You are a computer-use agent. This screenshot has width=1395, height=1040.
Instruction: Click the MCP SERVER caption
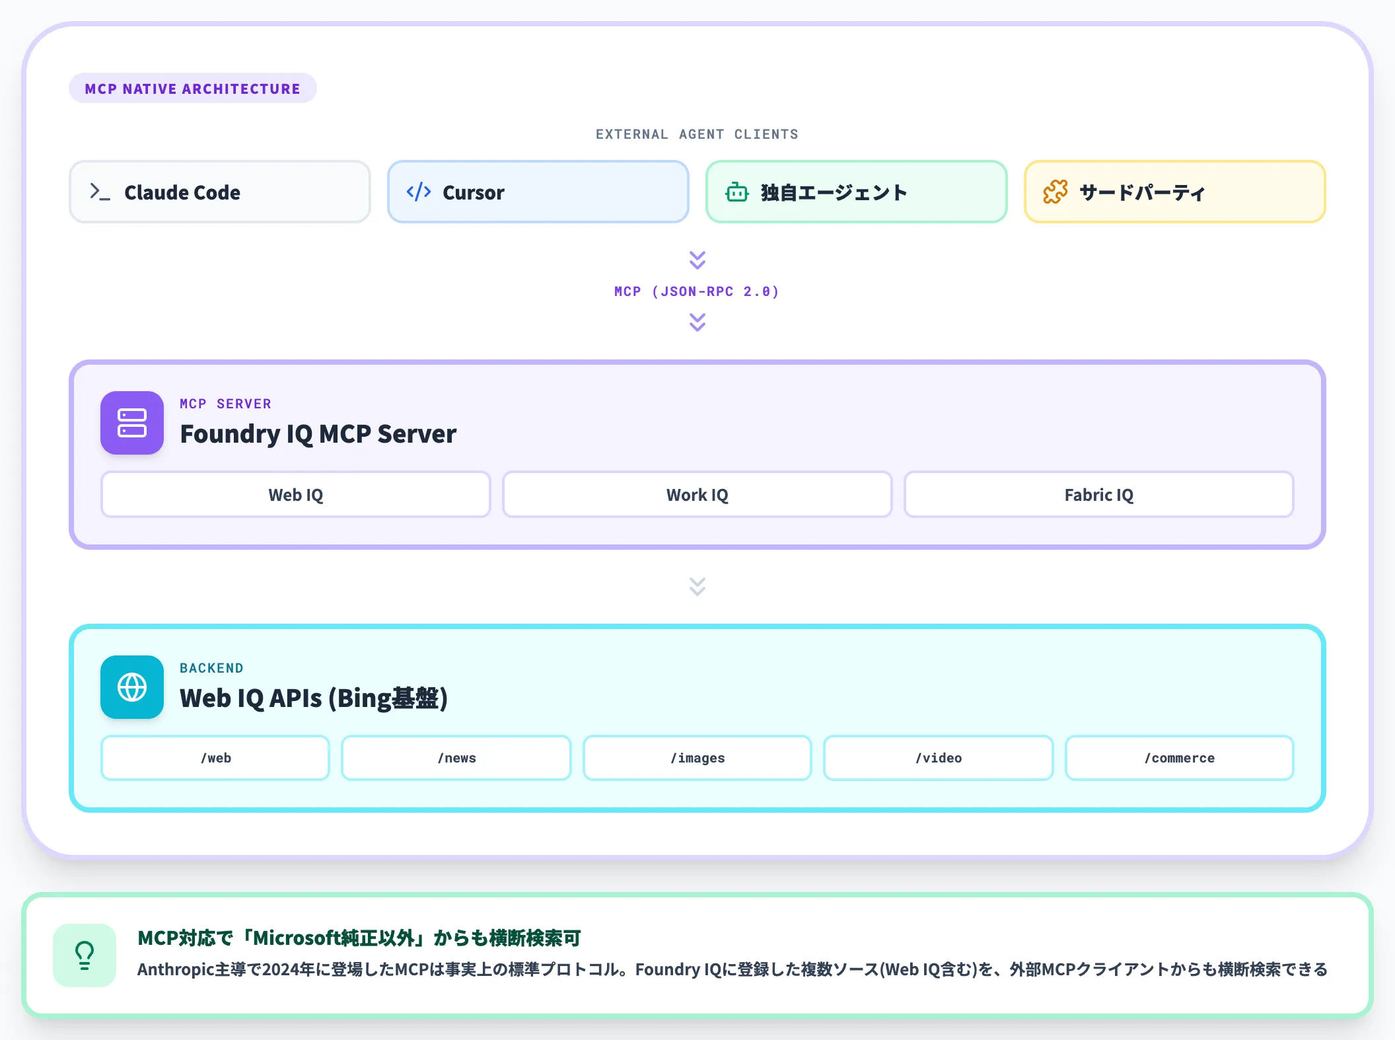click(x=225, y=404)
